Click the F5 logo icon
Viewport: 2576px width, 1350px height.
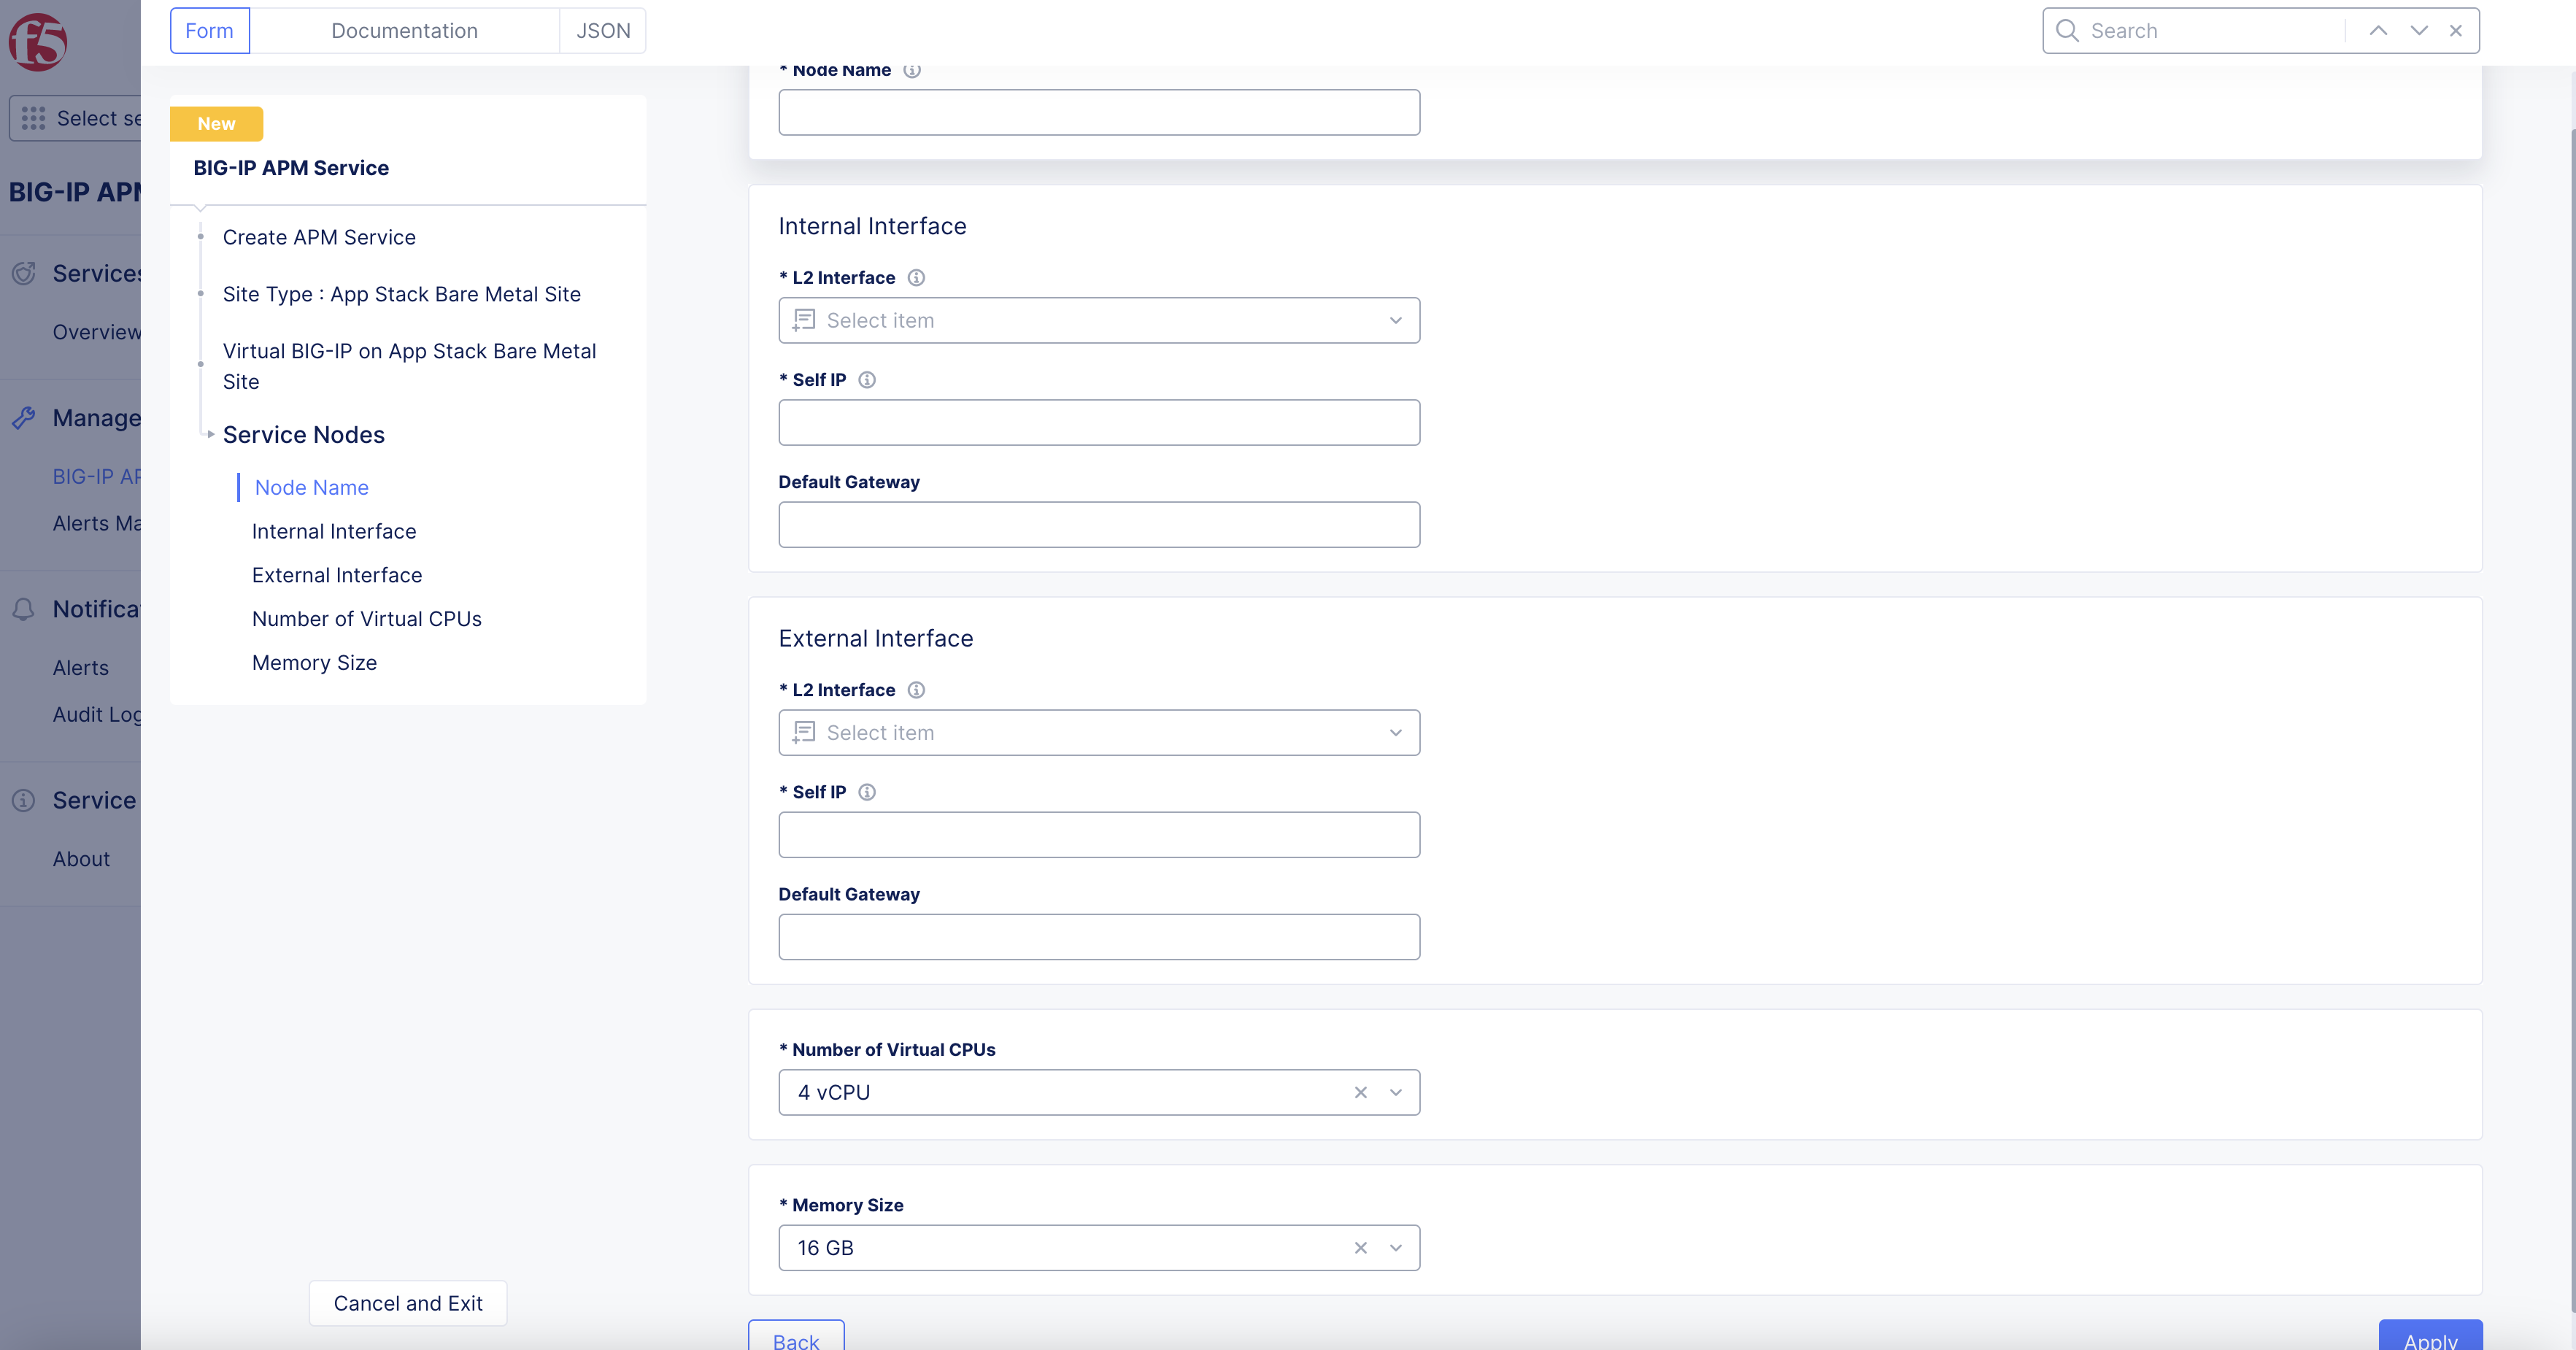(38, 42)
